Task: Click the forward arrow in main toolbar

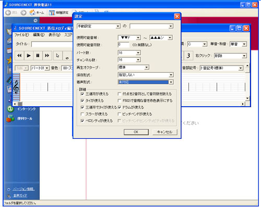Action: pos(23,12)
